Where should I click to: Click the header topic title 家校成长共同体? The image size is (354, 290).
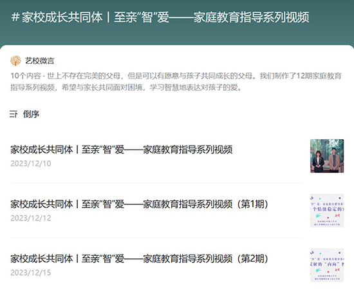[x=62, y=17]
